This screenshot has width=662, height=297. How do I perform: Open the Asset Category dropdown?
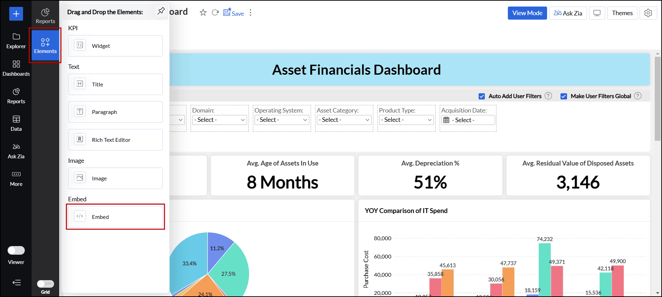click(344, 120)
